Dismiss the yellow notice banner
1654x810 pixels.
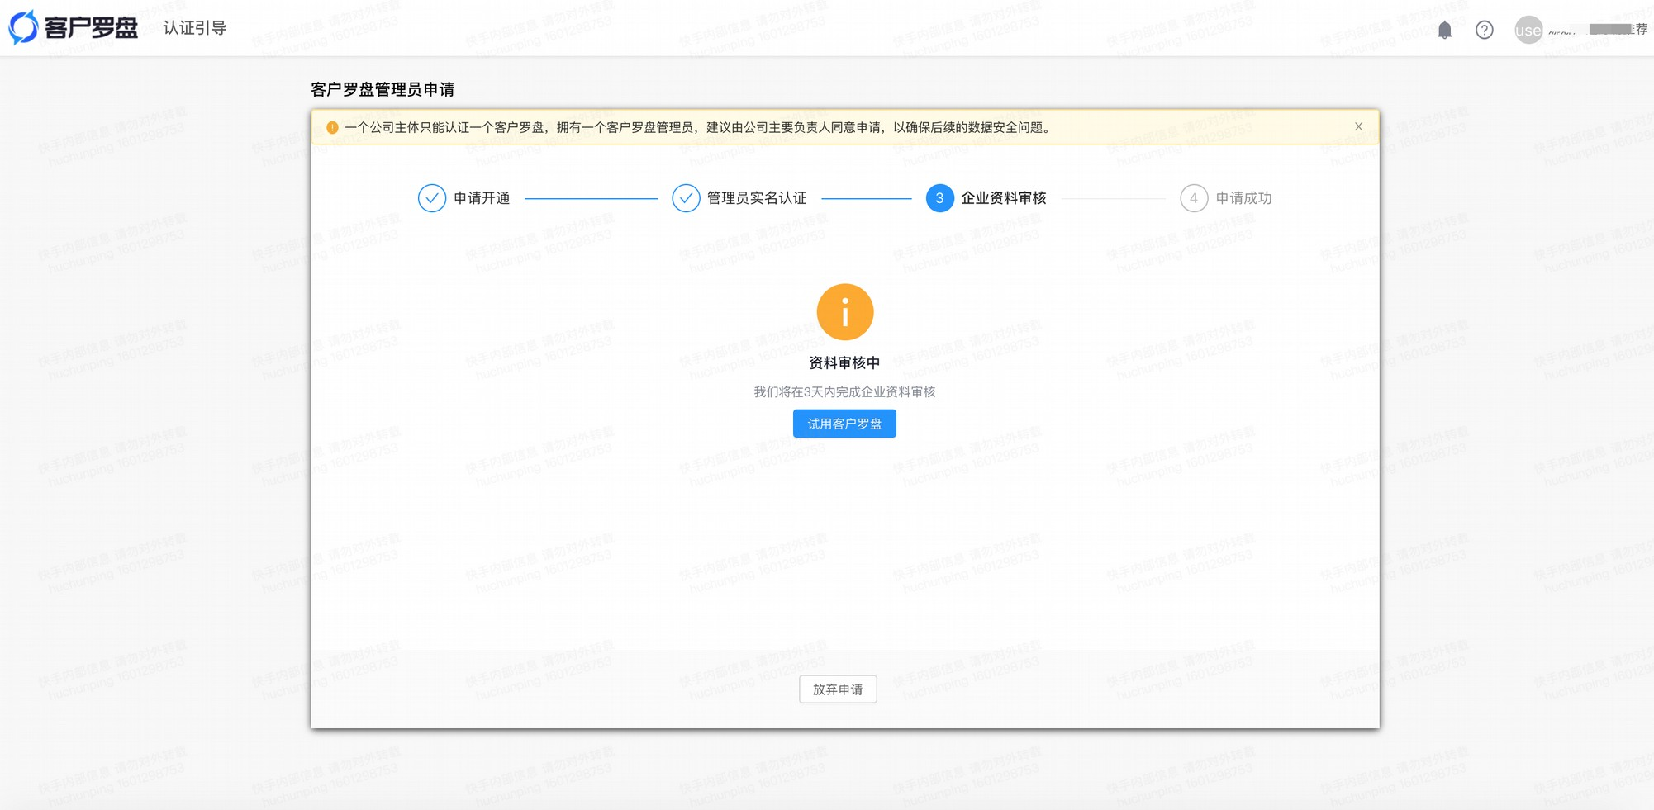tap(1358, 126)
